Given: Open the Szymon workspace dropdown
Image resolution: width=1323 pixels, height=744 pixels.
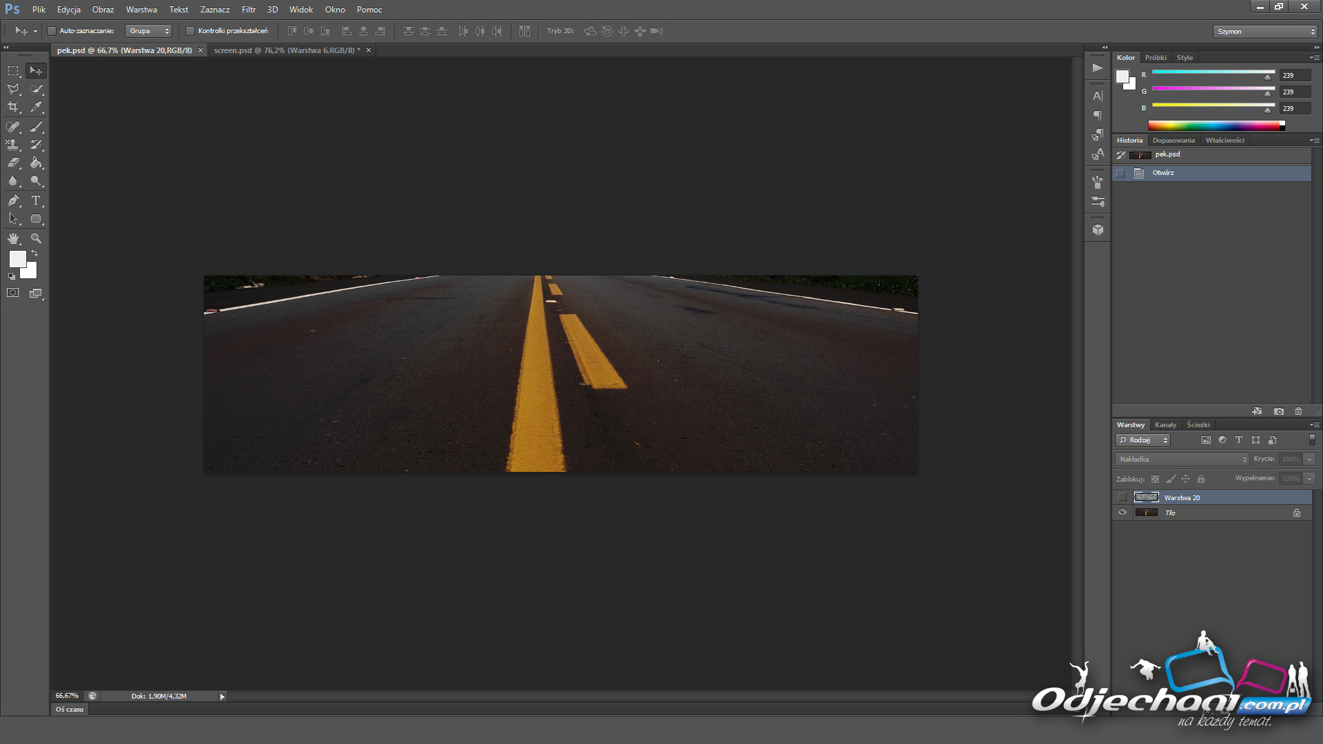Looking at the screenshot, I should click(x=1265, y=32).
